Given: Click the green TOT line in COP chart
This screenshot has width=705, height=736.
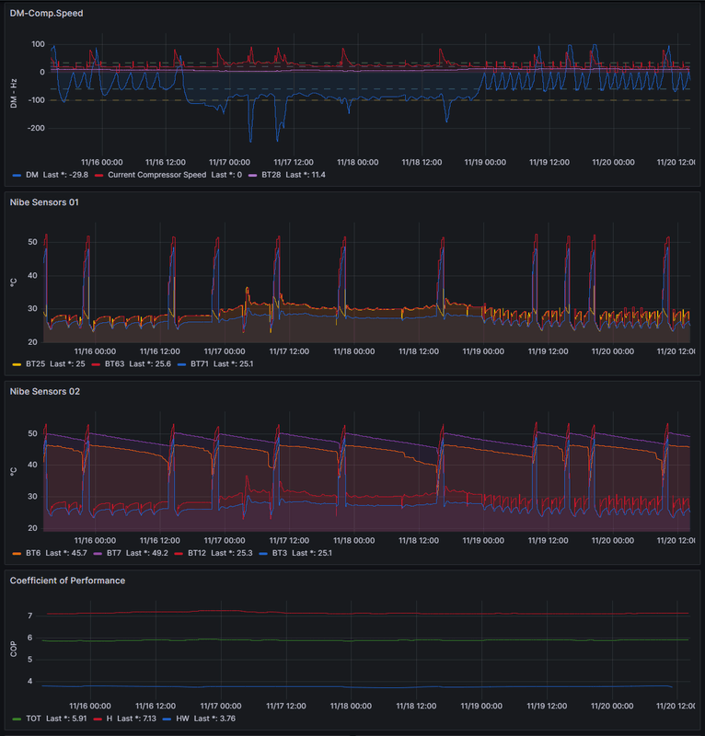Looking at the screenshot, I should [365, 640].
